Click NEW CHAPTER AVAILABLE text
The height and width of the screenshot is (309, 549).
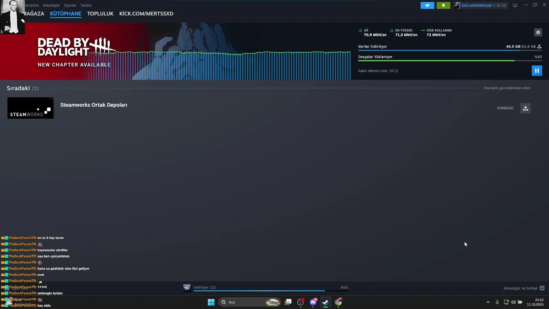point(74,65)
